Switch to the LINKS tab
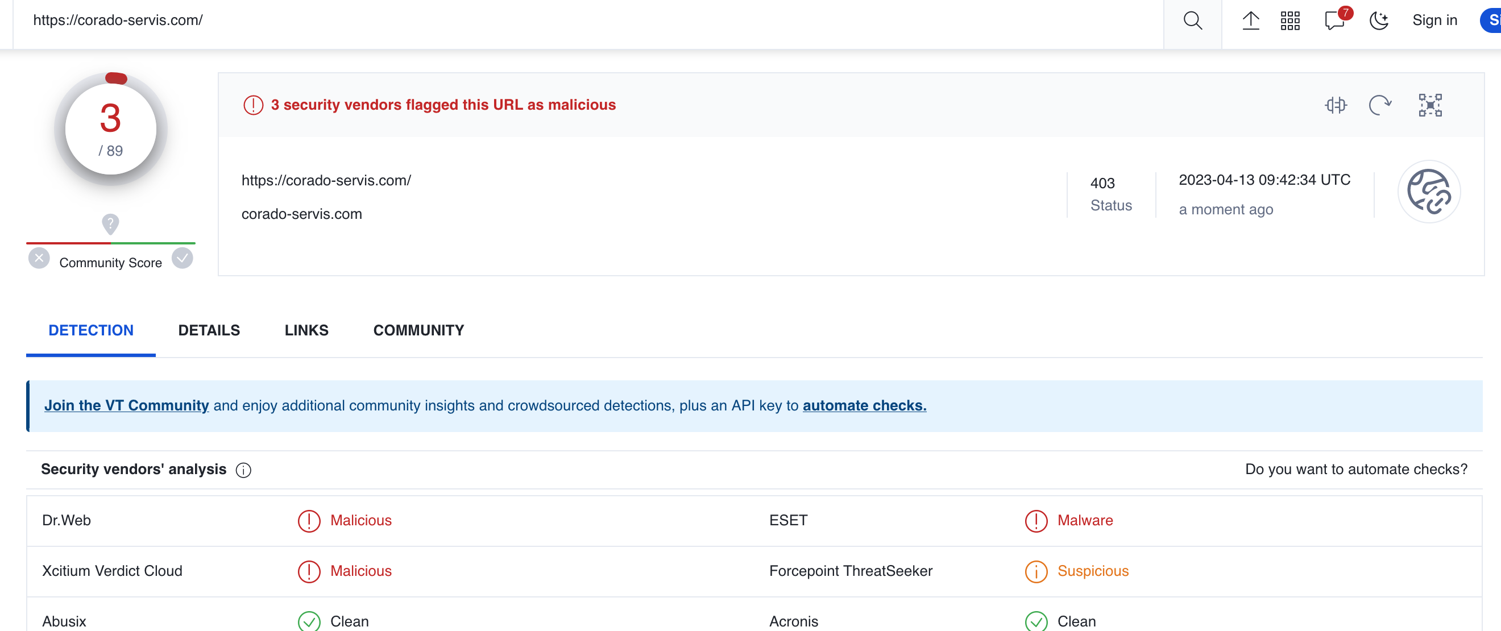1501x631 pixels. pos(306,330)
